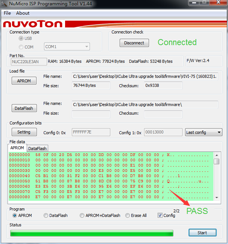Screen dimensions: 228x244
Task: Open the About menu
Action: tap(23, 13)
